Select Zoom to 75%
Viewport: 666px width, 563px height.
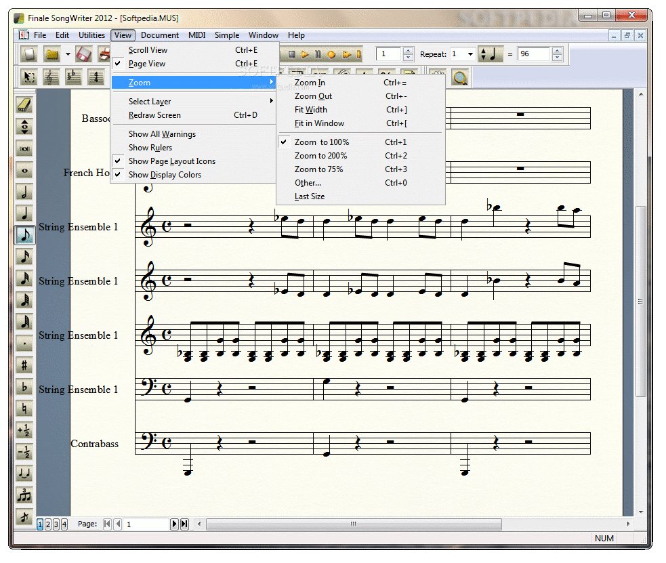360,169
